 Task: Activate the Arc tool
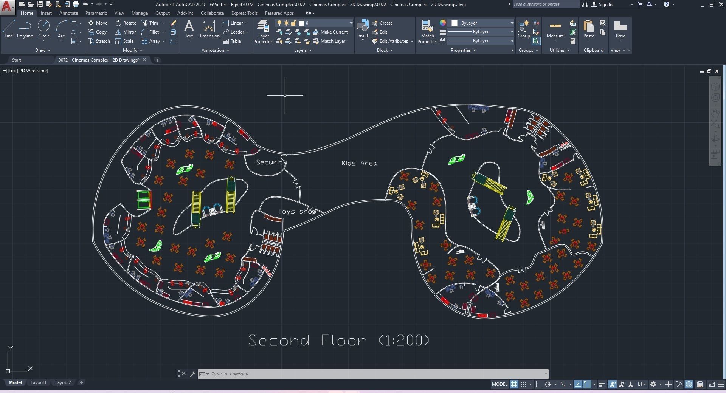(x=61, y=29)
